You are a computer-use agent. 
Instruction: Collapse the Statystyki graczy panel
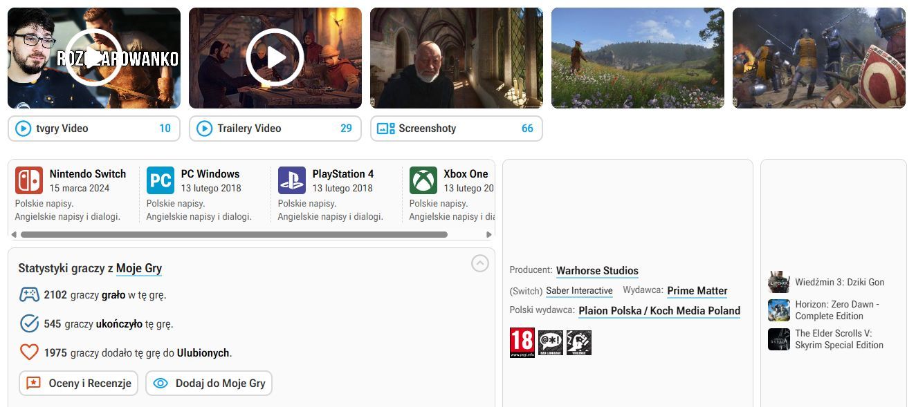coord(479,263)
